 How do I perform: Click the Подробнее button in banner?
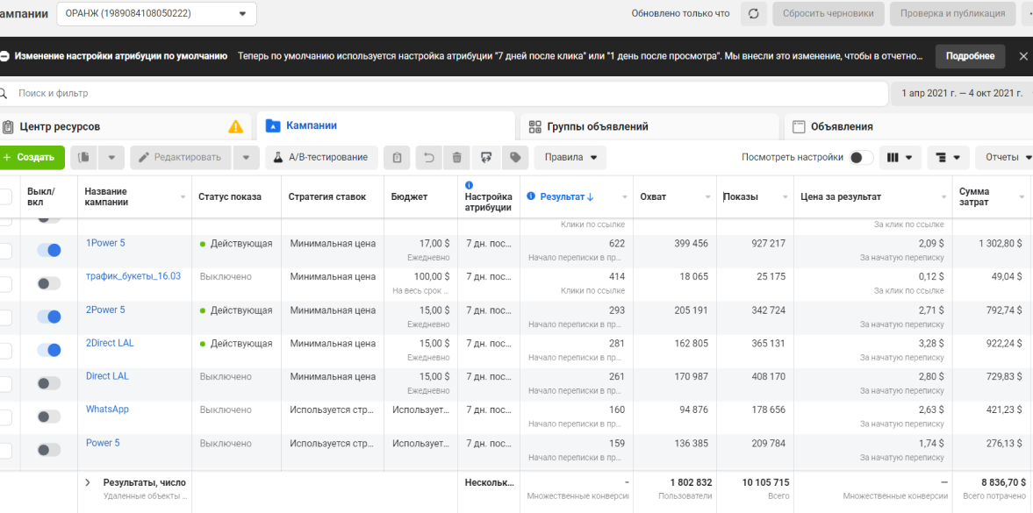coord(970,56)
